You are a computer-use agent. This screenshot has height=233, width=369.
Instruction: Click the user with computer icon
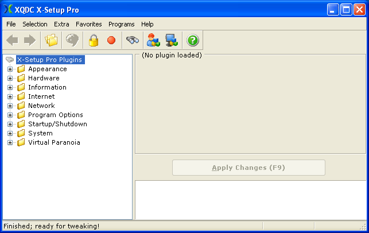point(153,40)
